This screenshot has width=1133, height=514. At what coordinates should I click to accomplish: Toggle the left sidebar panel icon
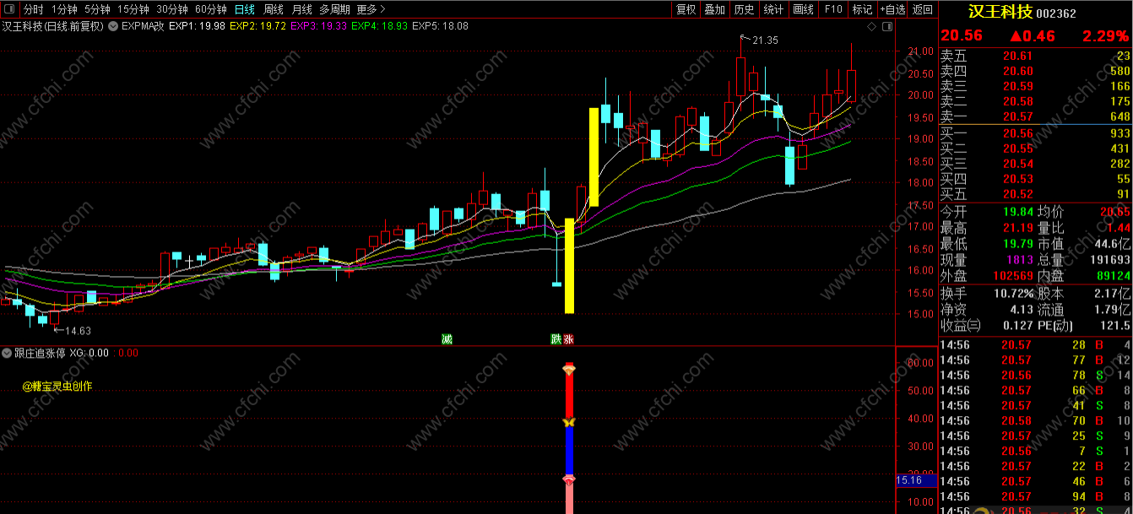pos(8,9)
